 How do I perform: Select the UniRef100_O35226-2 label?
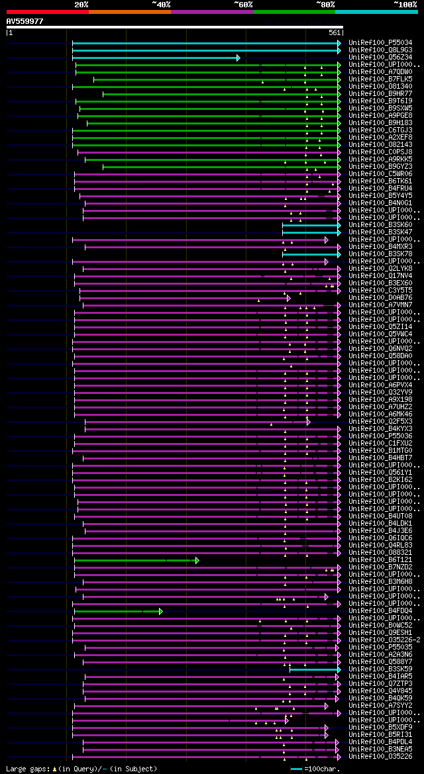tap(384, 640)
